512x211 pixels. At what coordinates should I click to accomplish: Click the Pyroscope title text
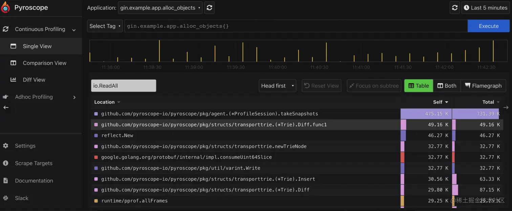[31, 7]
